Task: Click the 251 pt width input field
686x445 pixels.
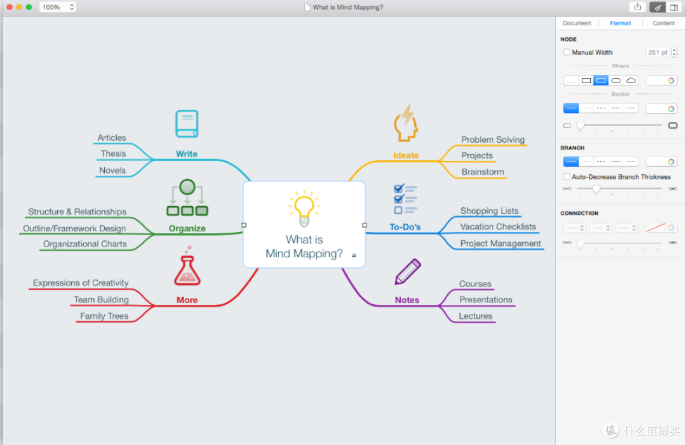Action: point(657,53)
